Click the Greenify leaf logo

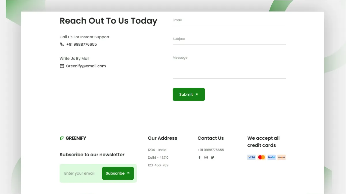[61, 138]
